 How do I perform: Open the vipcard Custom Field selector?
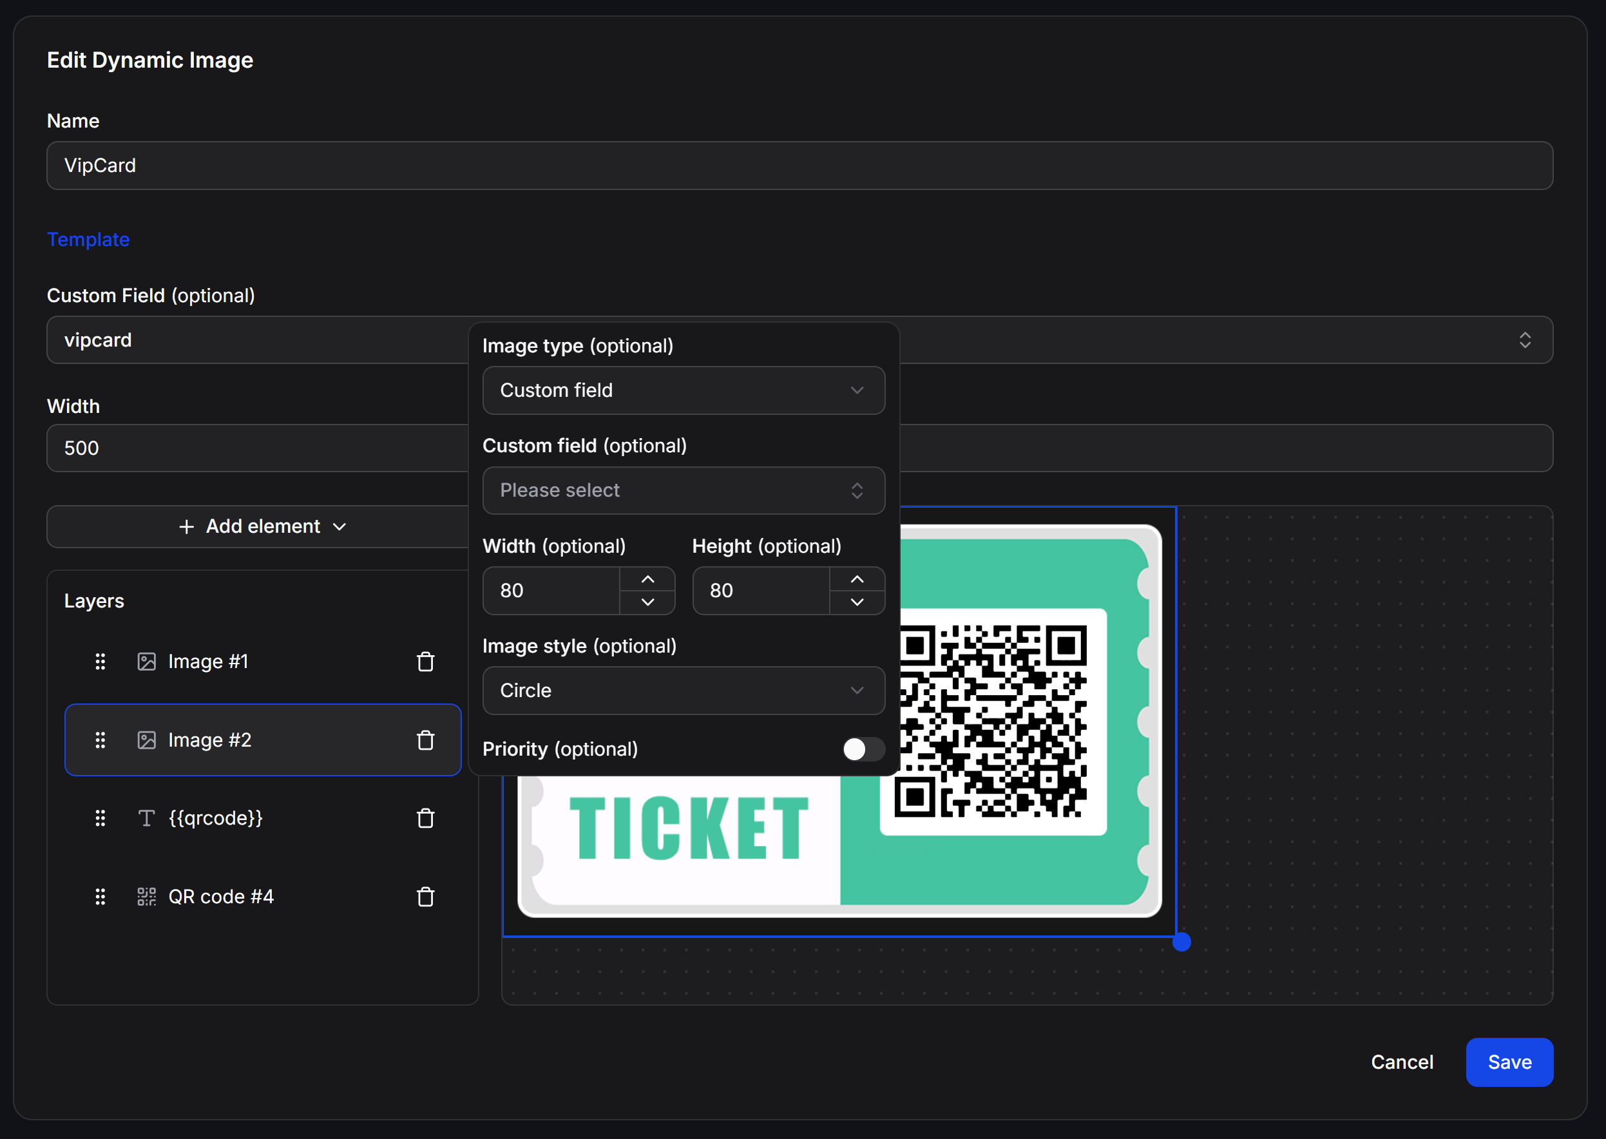click(x=799, y=340)
